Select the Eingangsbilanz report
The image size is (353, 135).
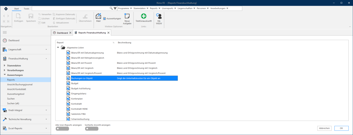79,94
